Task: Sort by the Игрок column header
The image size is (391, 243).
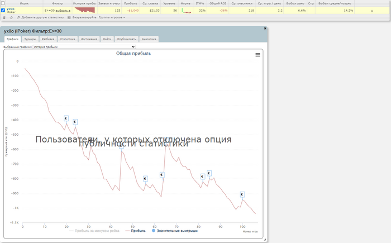Action: tap(24, 3)
